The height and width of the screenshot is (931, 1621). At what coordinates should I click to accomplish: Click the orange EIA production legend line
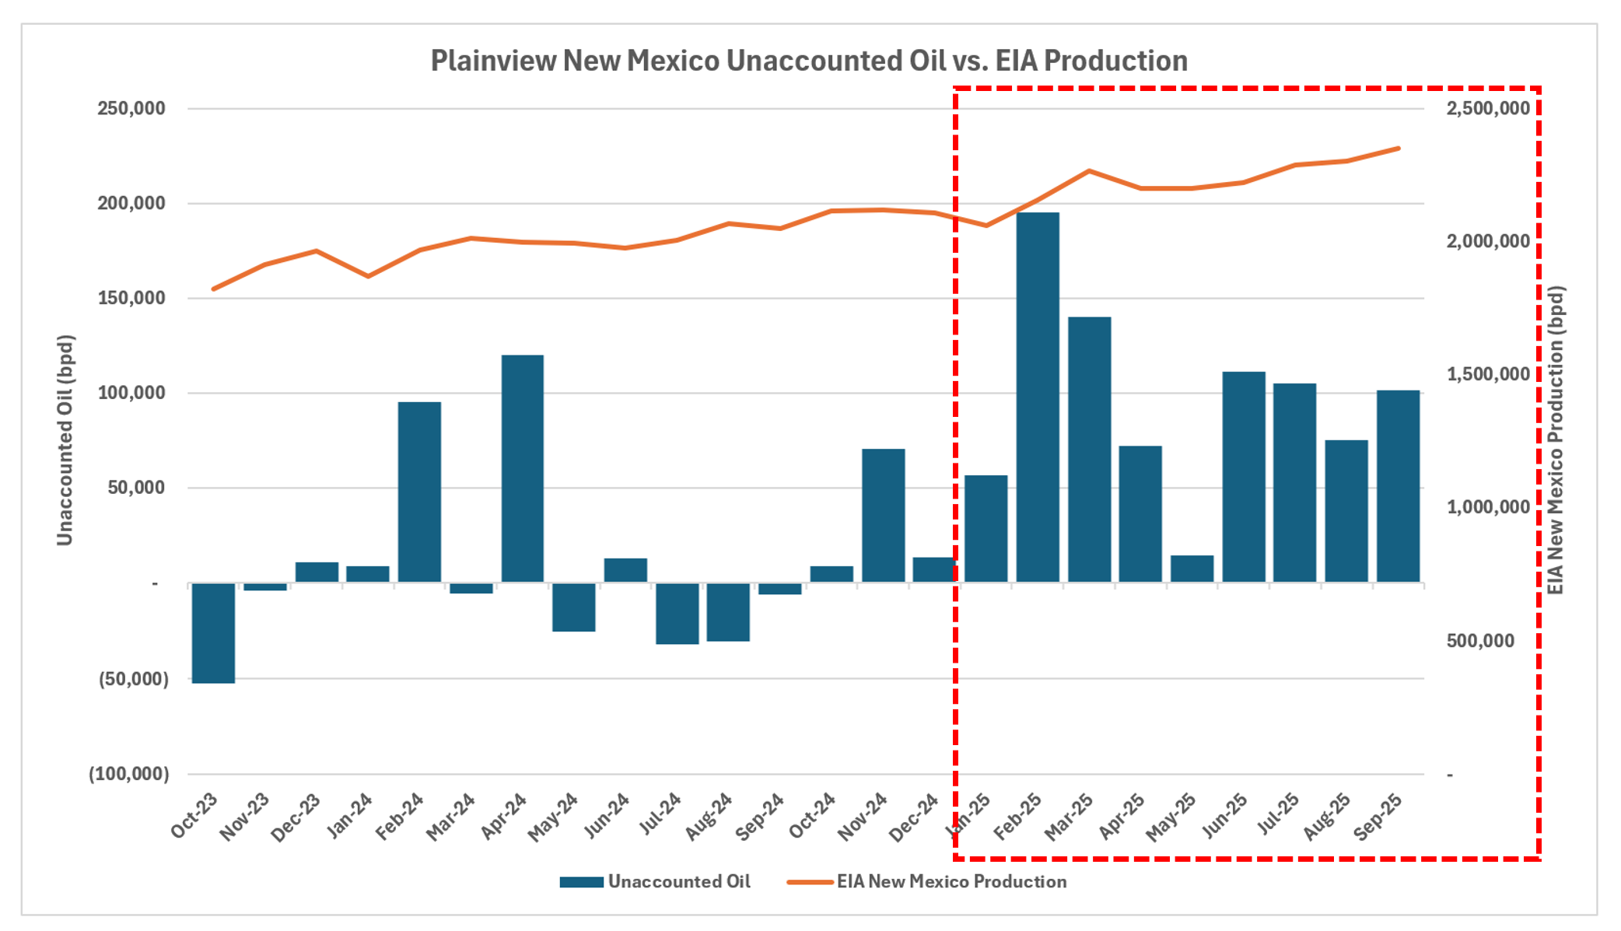tap(810, 882)
